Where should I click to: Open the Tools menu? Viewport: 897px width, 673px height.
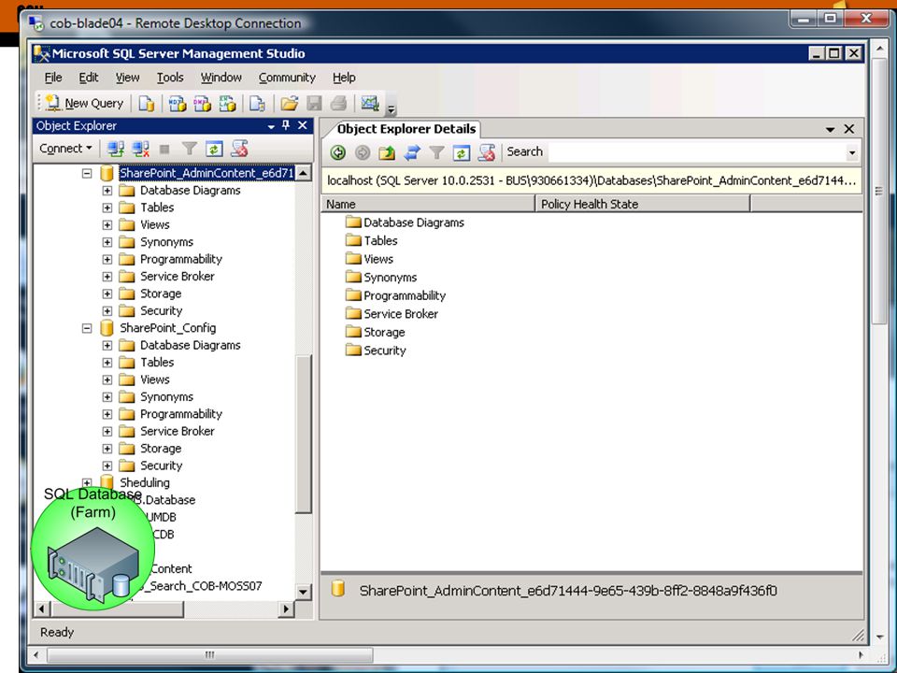[x=170, y=78]
